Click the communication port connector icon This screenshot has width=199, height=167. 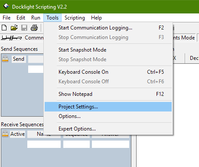pos(11,38)
